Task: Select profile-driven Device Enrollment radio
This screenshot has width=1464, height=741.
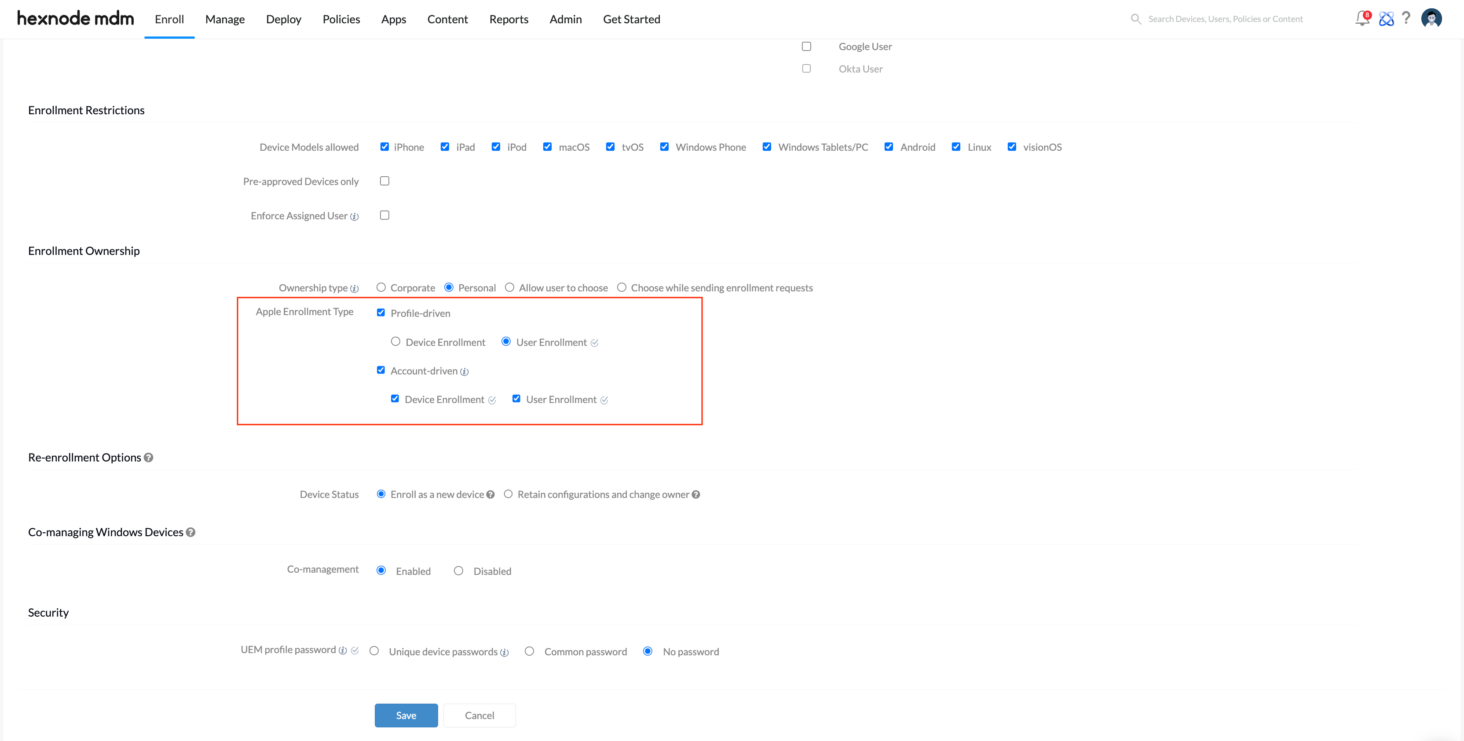Action: coord(395,341)
